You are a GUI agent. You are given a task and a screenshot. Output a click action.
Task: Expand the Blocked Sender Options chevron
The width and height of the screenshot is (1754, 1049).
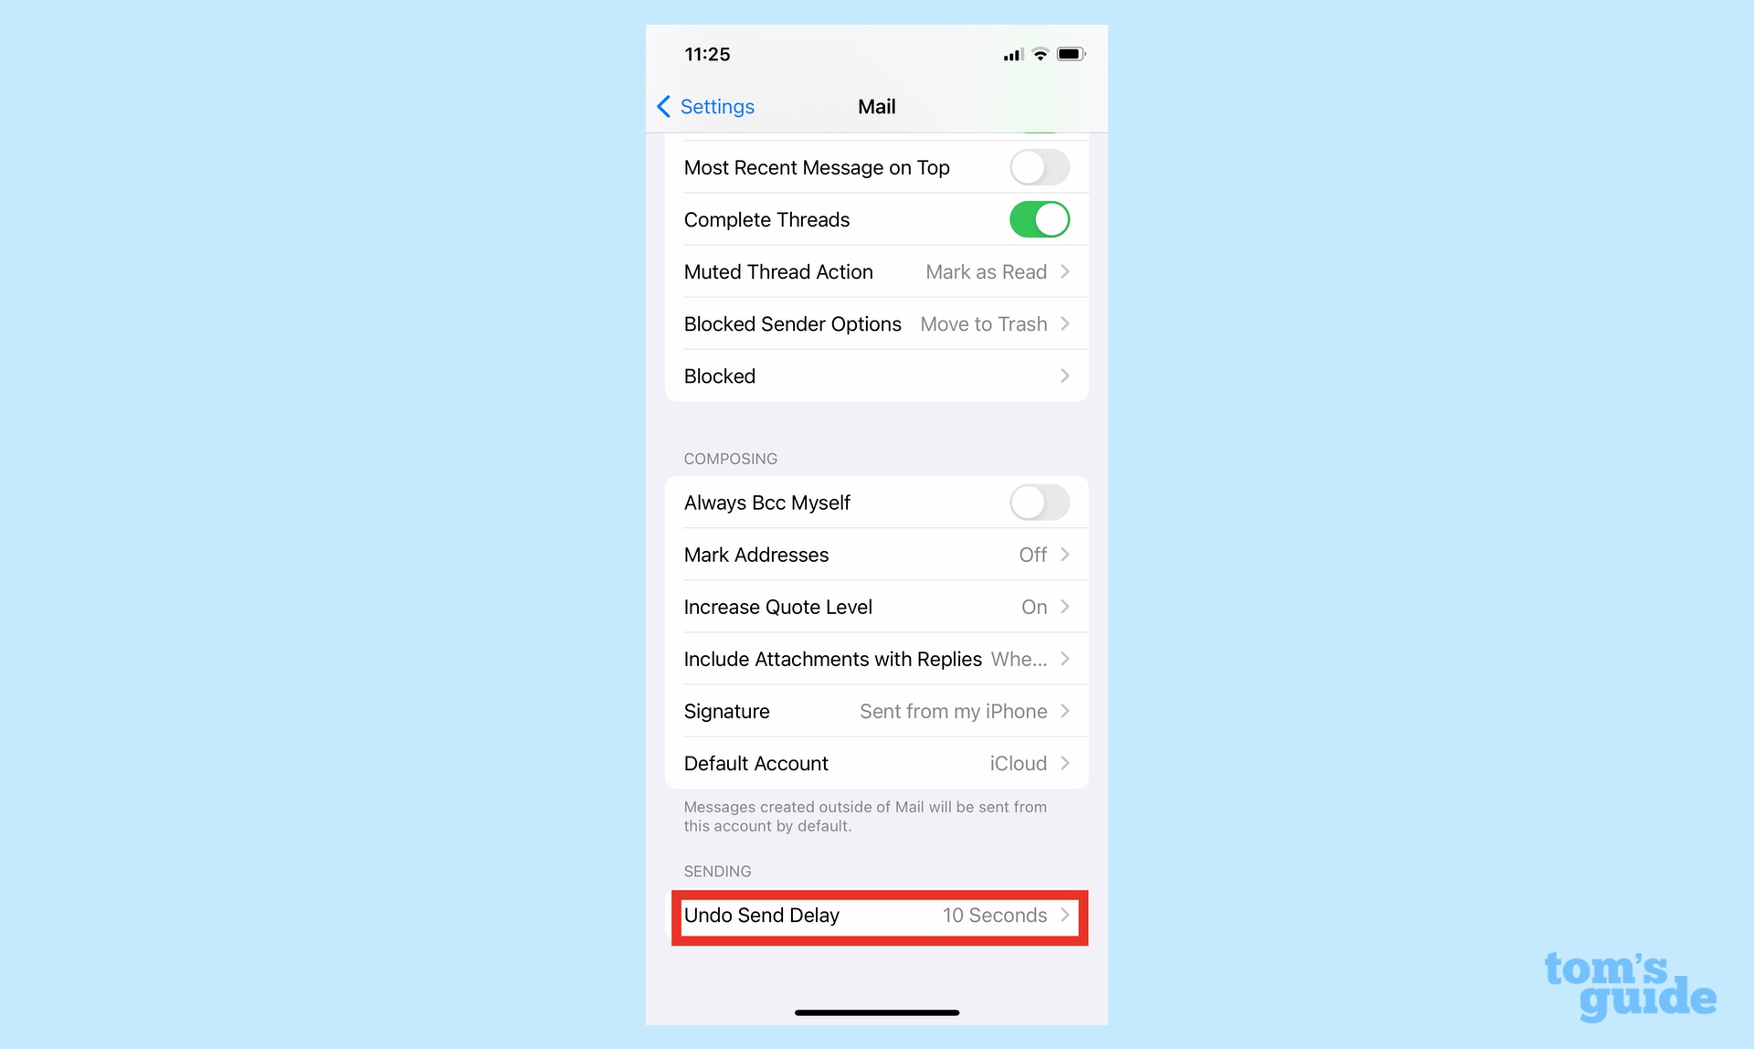tap(1065, 323)
